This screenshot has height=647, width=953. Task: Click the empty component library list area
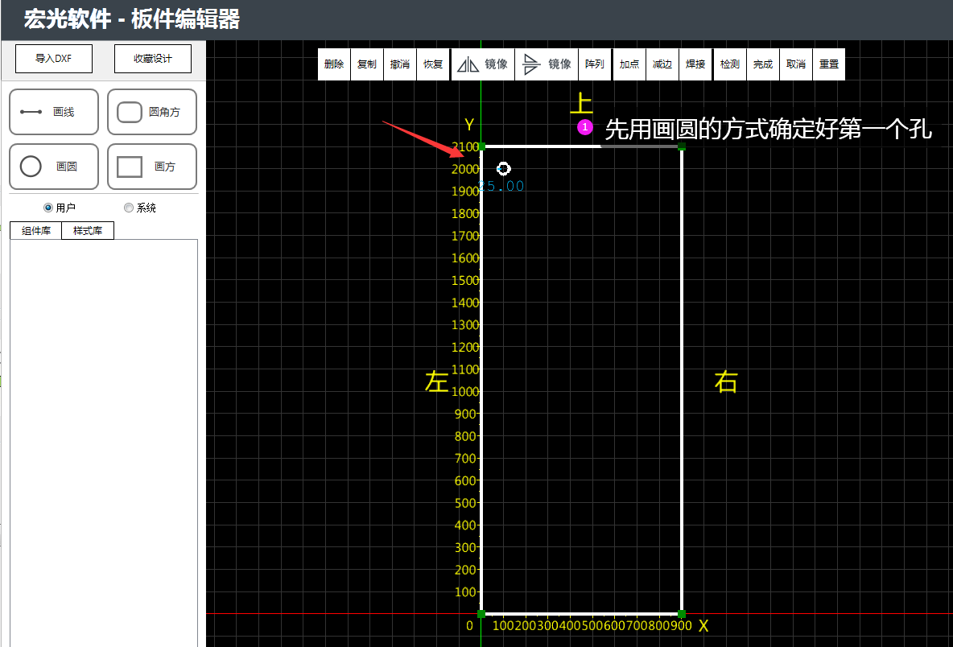pos(104,443)
